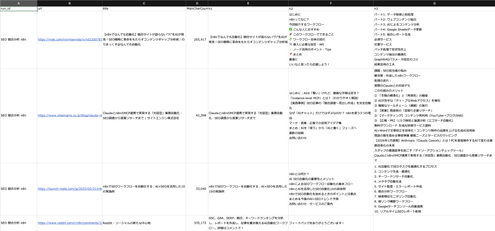Click h3 cell starting 'パート1: データ取得と前処理'
This screenshot has width=495, height=231.
434,40
